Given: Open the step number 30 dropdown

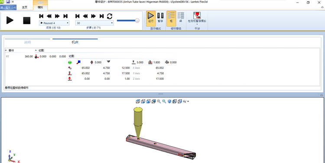Looking at the screenshot, I should [x=94, y=23].
